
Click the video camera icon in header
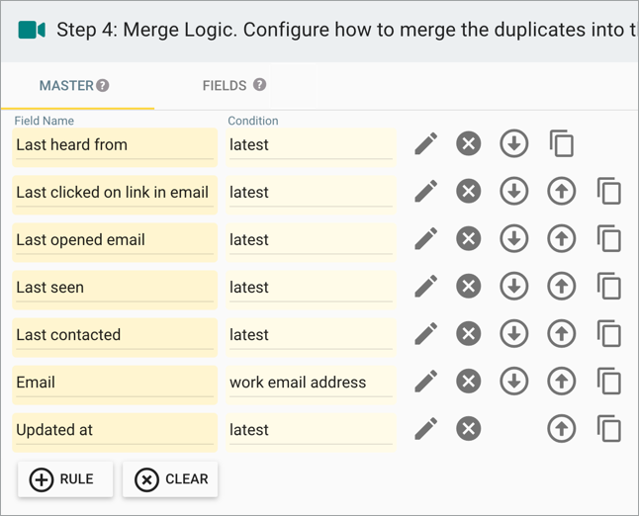point(32,30)
